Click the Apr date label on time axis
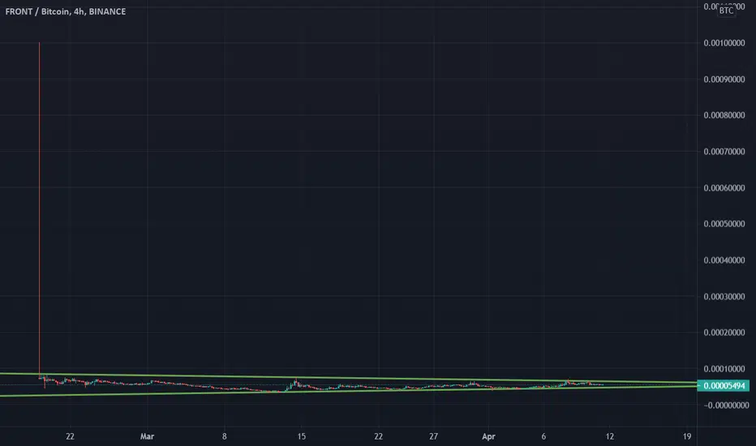The height and width of the screenshot is (446, 756). [x=488, y=436]
